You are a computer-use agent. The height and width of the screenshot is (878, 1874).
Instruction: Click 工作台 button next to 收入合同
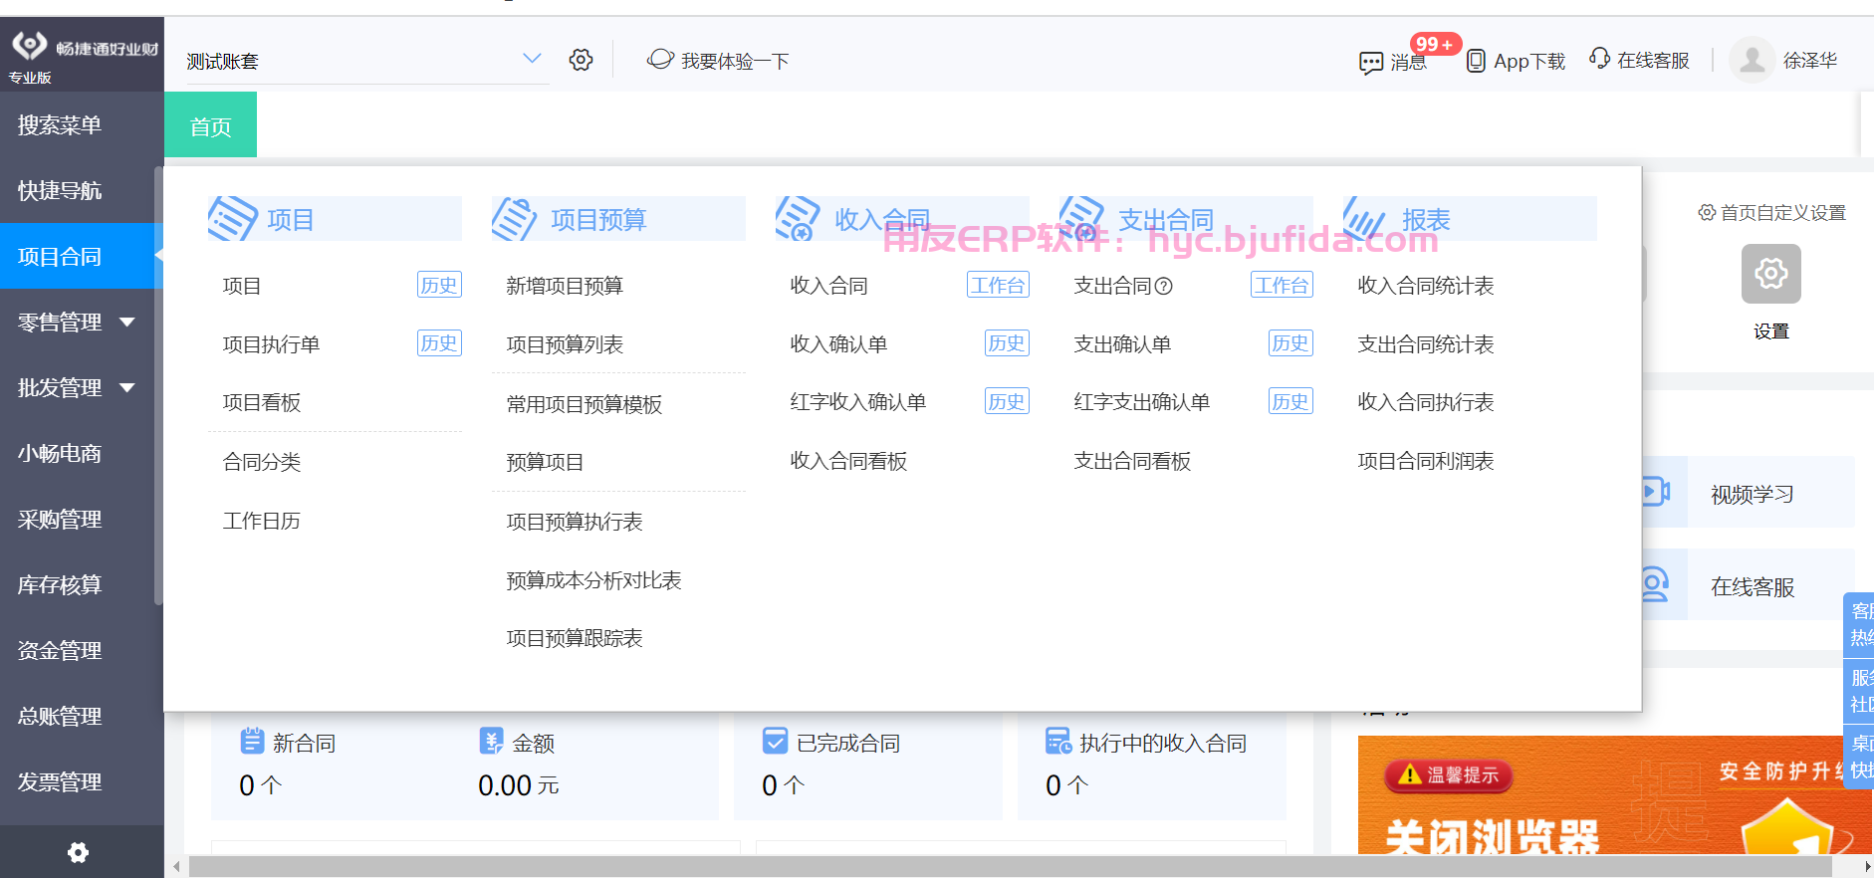tap(998, 285)
